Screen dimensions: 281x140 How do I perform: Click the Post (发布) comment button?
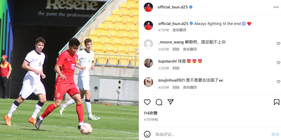pos(275,134)
